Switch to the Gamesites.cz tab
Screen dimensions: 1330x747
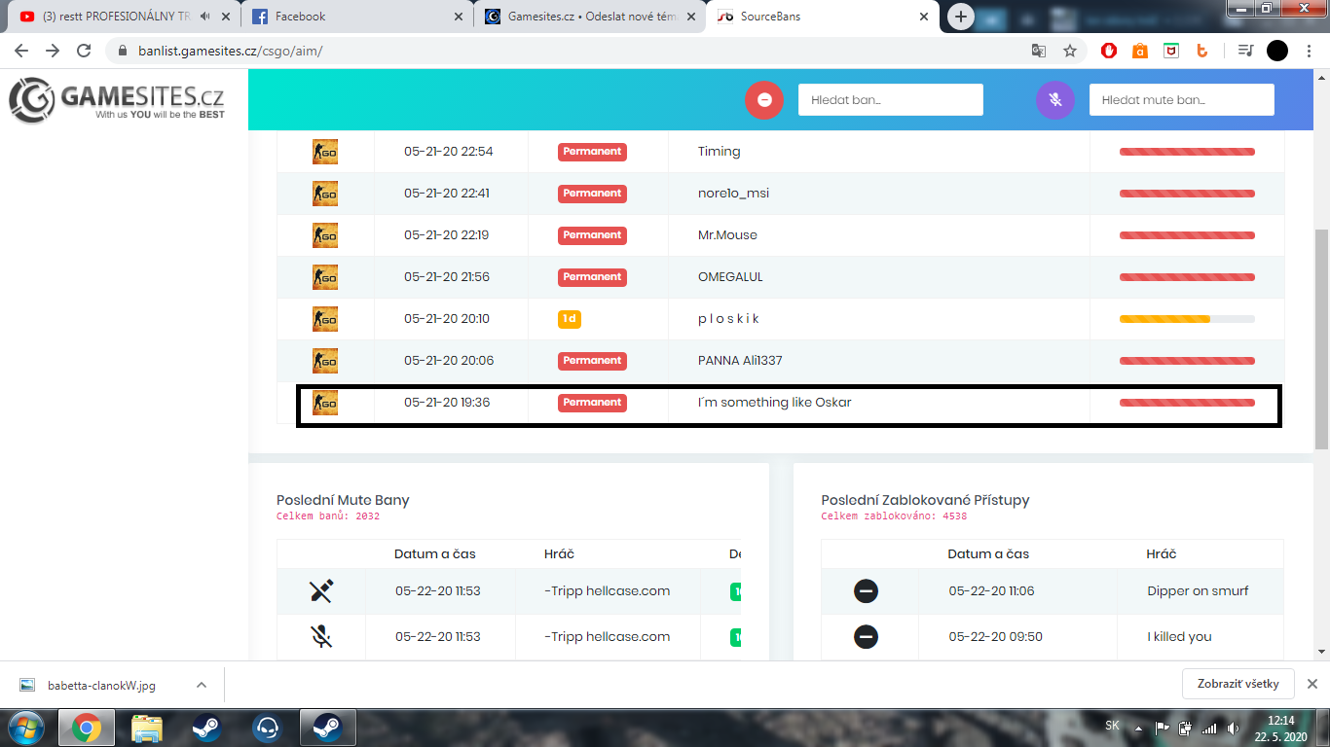(x=584, y=17)
